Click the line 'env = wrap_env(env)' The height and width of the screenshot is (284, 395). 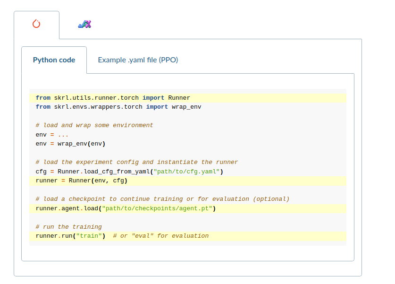(x=70, y=144)
